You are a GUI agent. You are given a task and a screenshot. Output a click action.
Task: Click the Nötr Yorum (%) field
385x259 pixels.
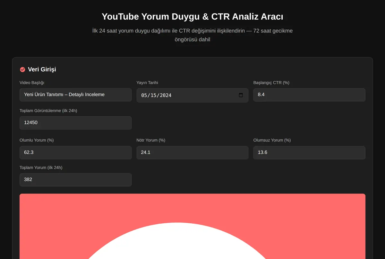tap(193, 153)
